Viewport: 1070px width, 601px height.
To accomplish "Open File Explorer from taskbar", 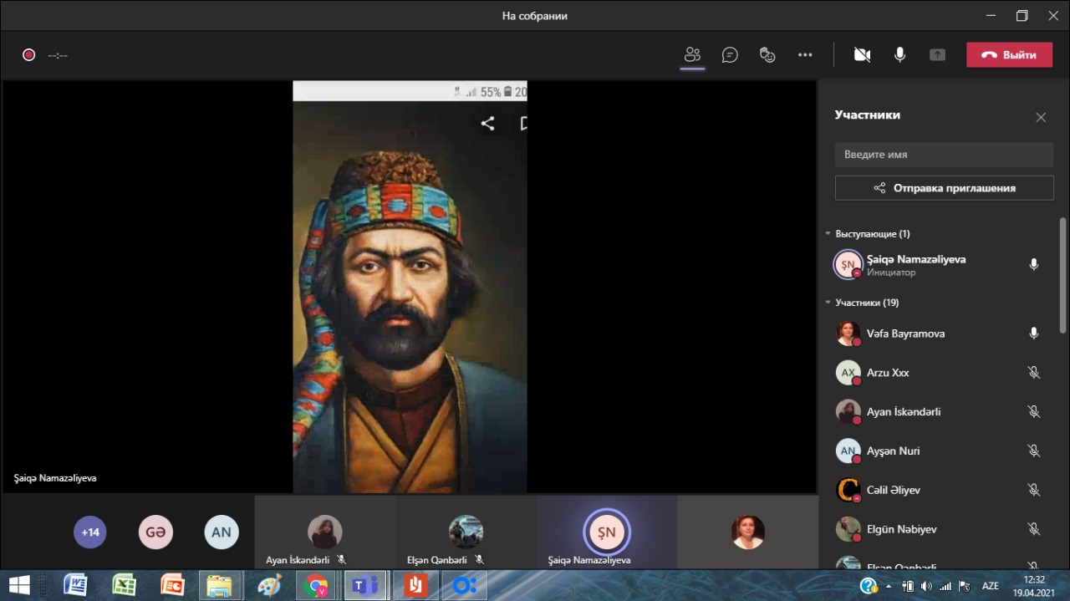I will point(220,585).
